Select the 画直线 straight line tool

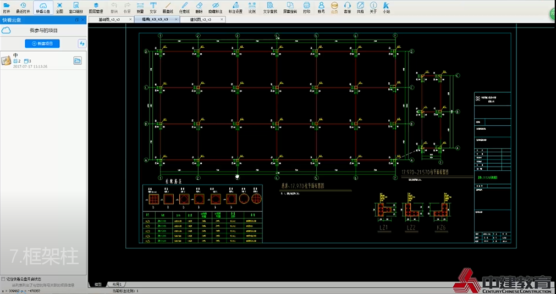tap(168, 8)
